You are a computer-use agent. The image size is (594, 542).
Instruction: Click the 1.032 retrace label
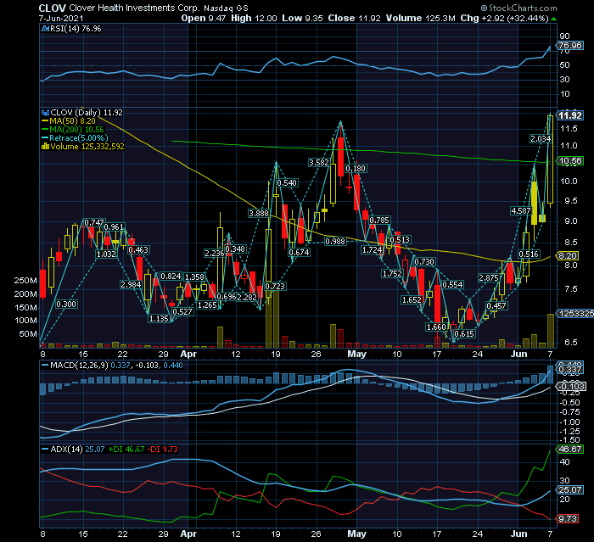tap(106, 254)
